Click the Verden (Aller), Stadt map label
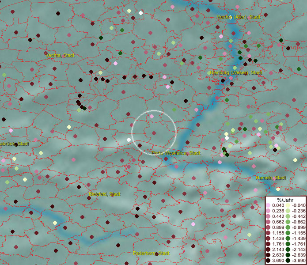The height and width of the screenshot is (265, 307). [239, 17]
